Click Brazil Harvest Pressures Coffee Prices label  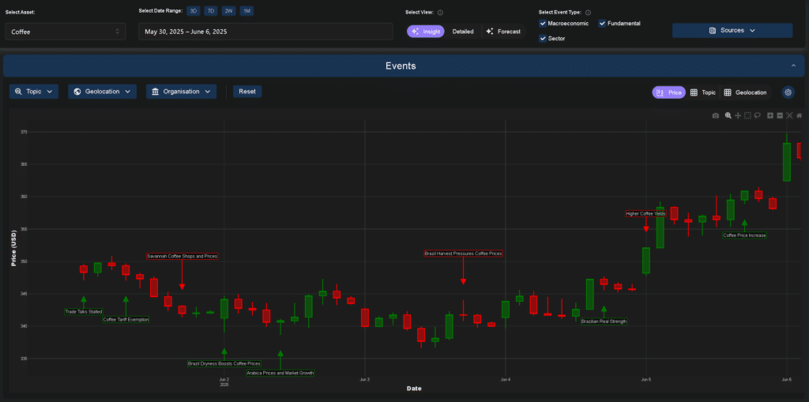point(463,254)
